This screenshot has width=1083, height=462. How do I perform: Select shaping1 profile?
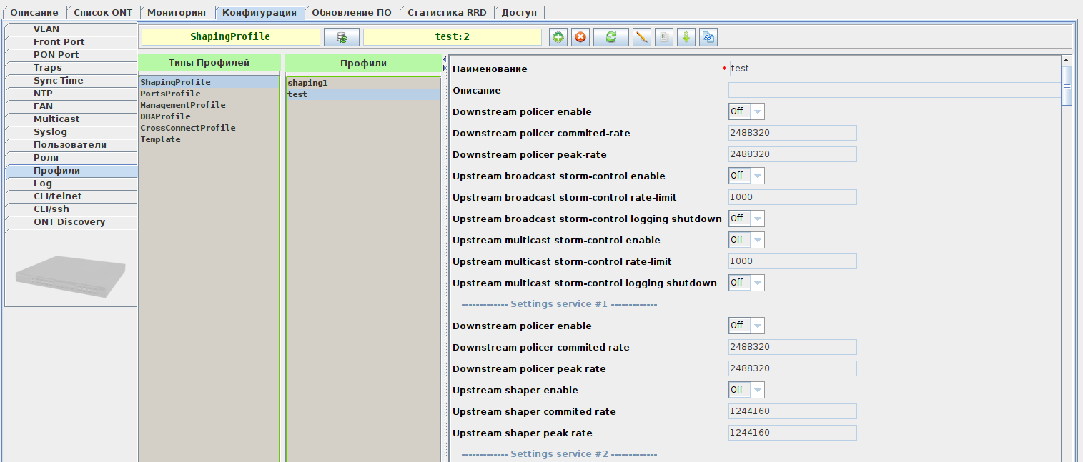[363, 83]
